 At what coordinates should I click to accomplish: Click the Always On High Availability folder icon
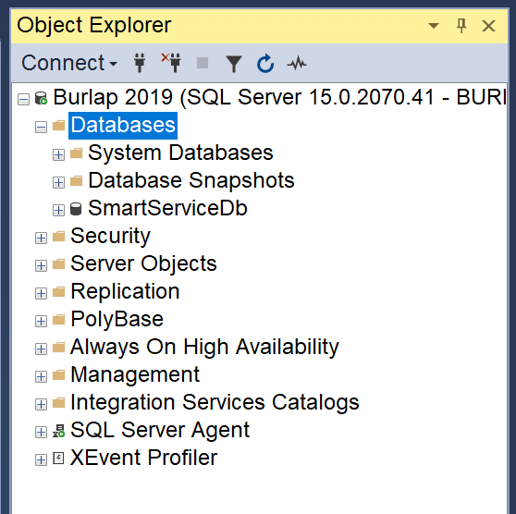(x=58, y=347)
